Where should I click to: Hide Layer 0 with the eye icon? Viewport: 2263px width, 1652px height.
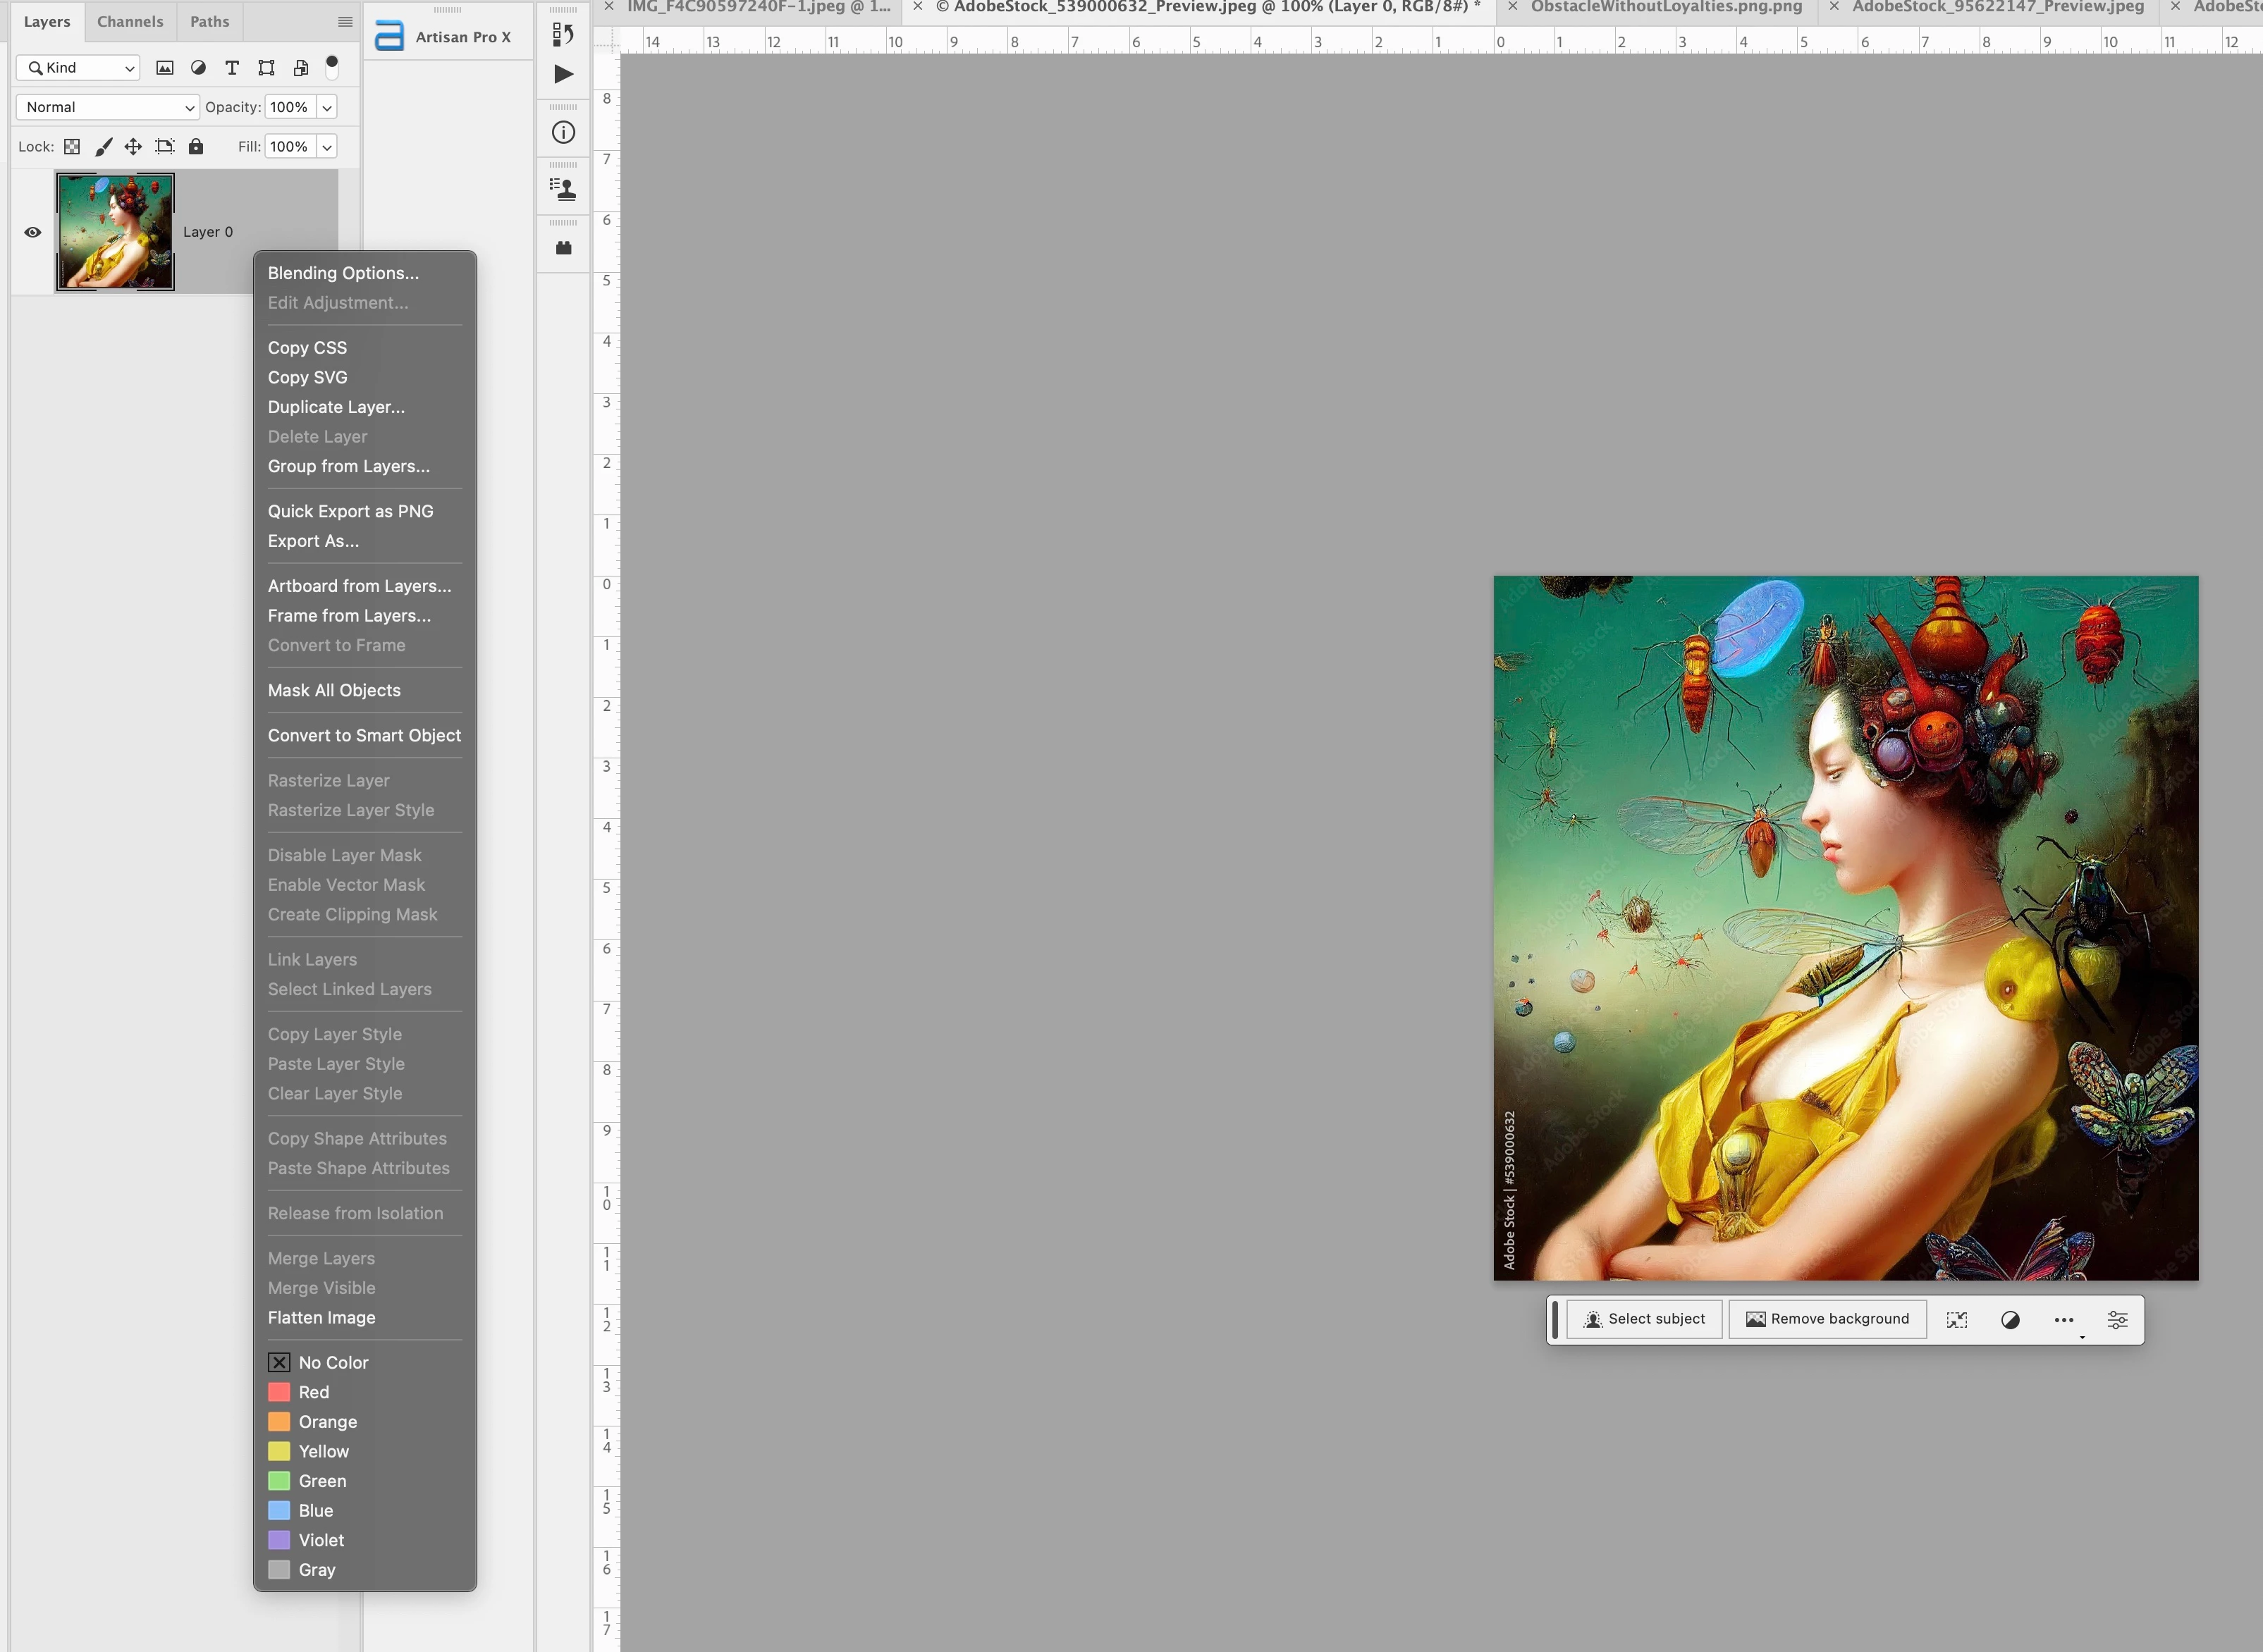pyautogui.click(x=33, y=232)
